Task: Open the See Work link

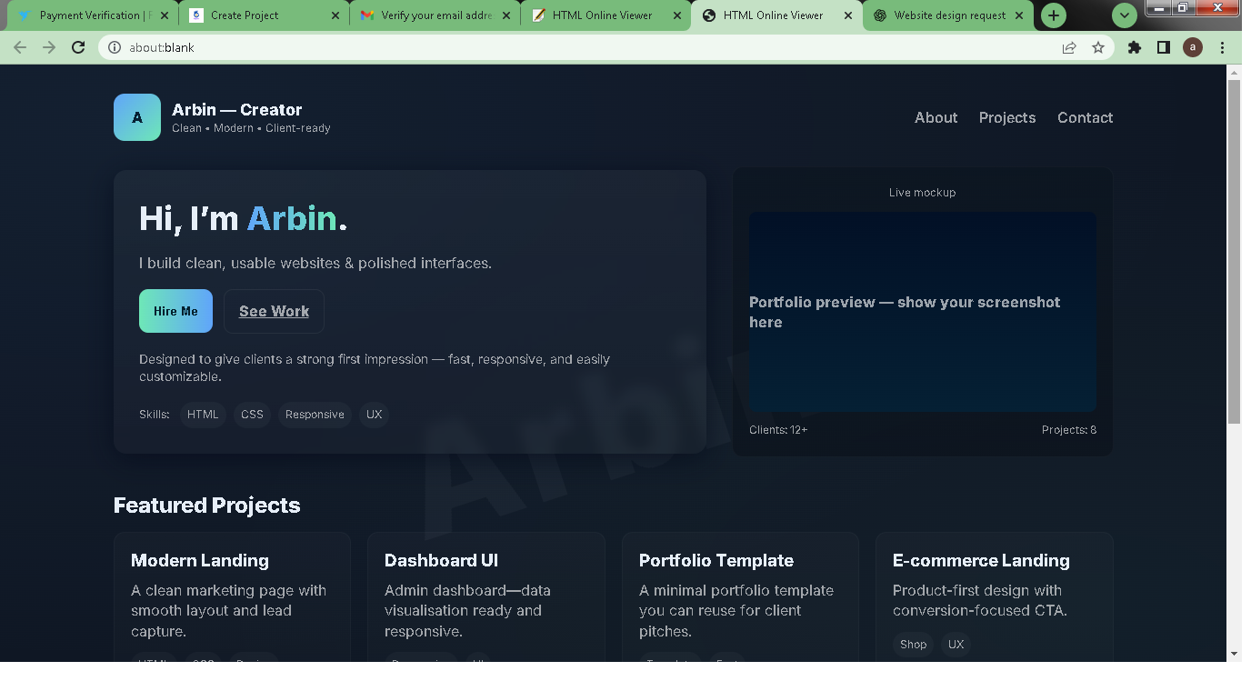Action: point(274,311)
